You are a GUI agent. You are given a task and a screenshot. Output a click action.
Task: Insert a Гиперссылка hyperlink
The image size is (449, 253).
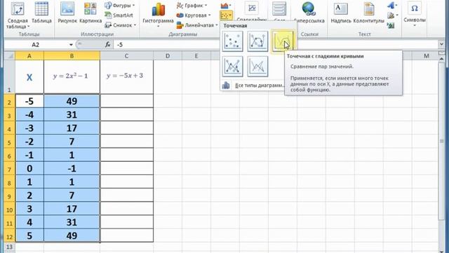[x=309, y=13]
